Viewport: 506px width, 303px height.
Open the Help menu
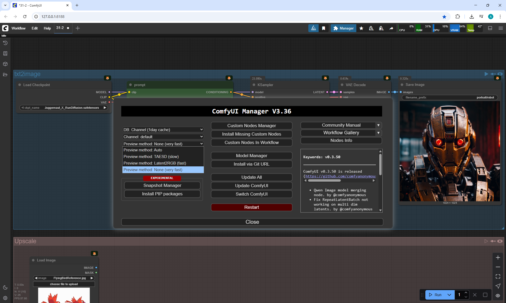[x=47, y=28]
